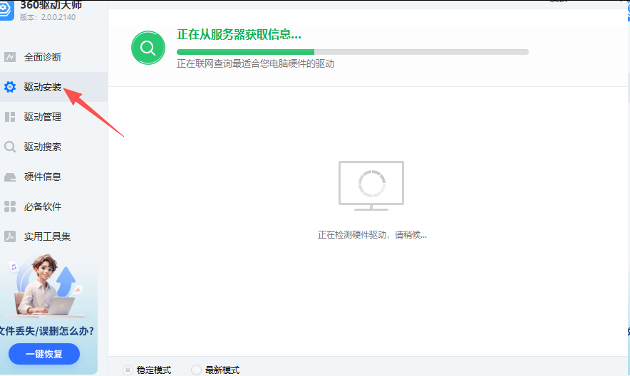
Task: Click the monitor loading spinner icon
Action: pyautogui.click(x=371, y=185)
